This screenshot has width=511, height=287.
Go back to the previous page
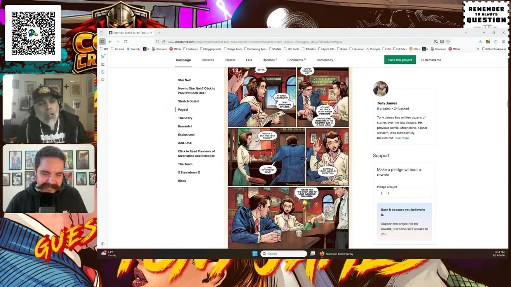pos(110,41)
